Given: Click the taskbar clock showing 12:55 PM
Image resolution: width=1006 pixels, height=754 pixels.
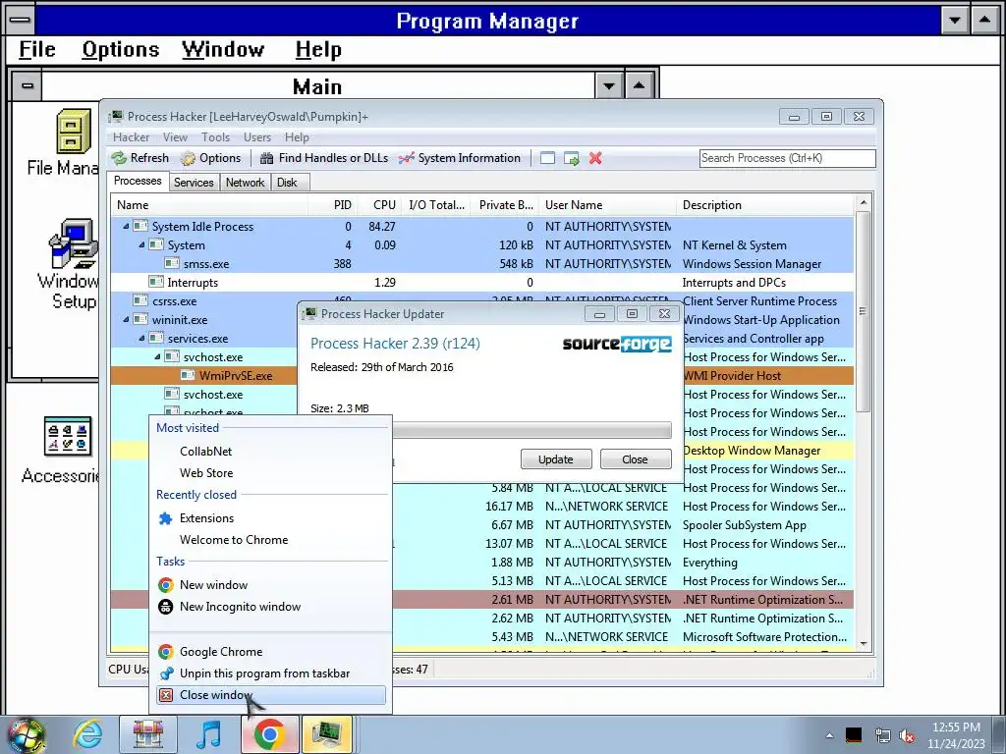Looking at the screenshot, I should pos(956,735).
